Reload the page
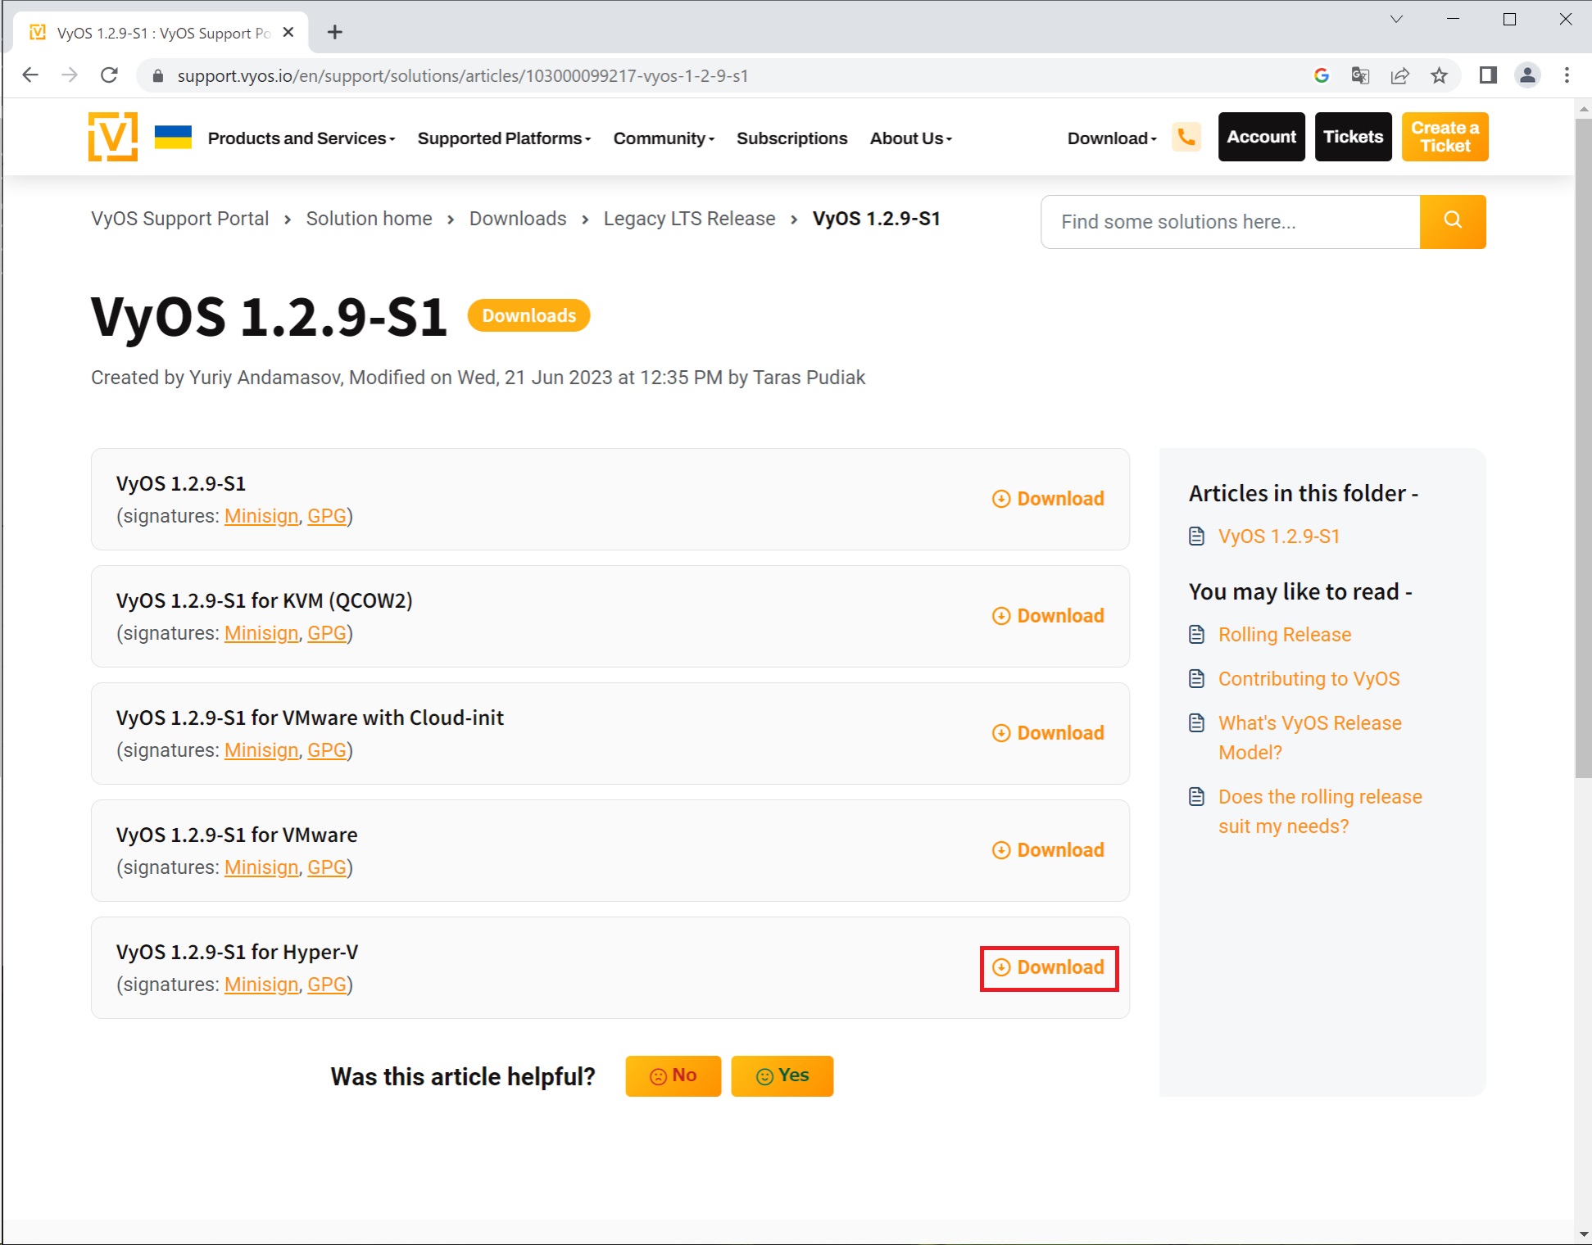Screen dimensions: 1592x1245 point(109,75)
